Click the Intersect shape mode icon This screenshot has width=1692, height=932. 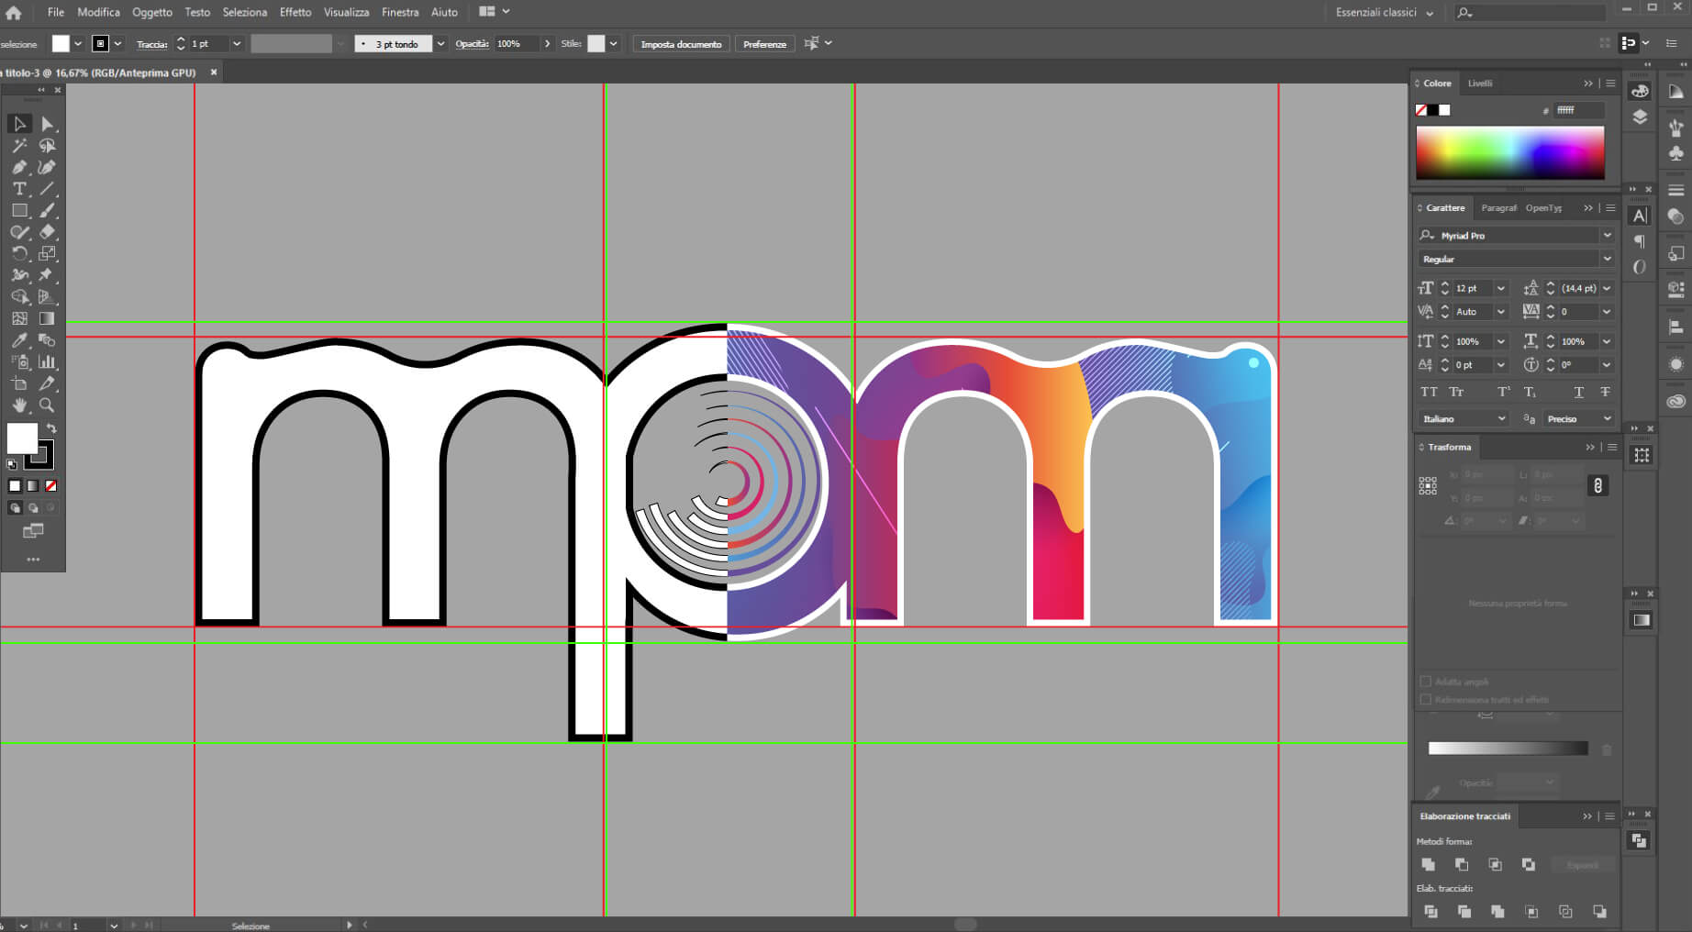(1495, 864)
